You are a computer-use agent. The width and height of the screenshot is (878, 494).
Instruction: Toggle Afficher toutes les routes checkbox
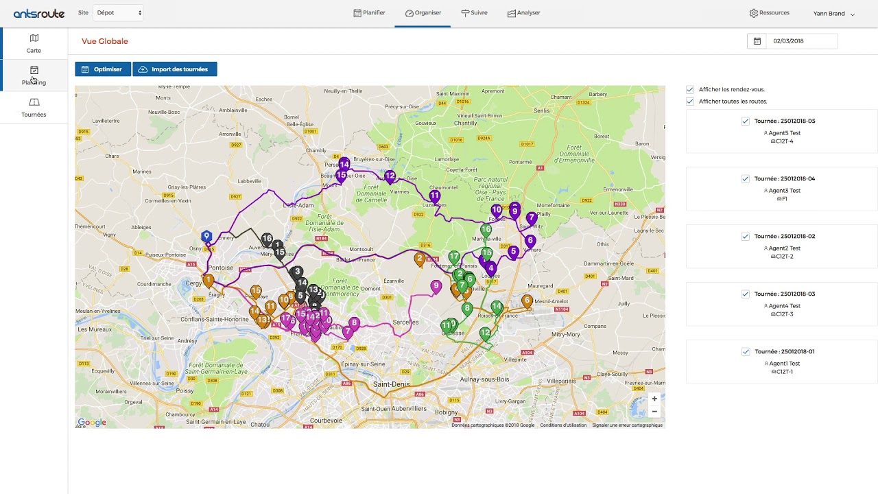click(x=690, y=102)
